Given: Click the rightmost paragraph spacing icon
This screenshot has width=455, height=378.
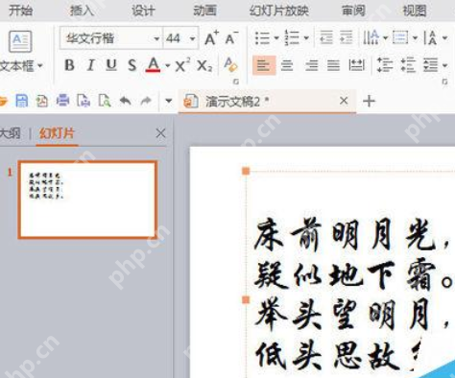Looking at the screenshot, I should click(431, 65).
